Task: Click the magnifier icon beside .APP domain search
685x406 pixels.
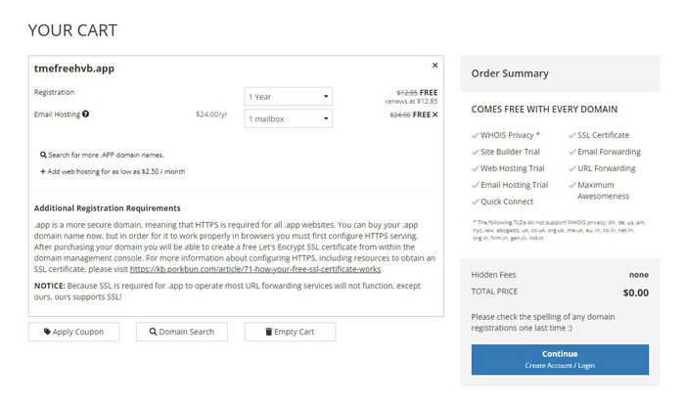Action: point(43,155)
